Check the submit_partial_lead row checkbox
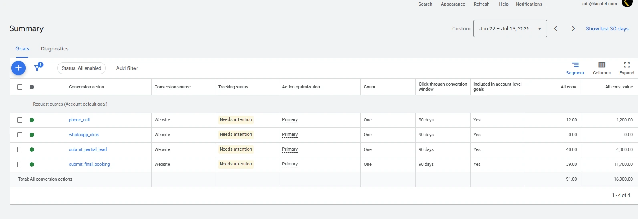Screen dimensions: 638x219 (20, 149)
